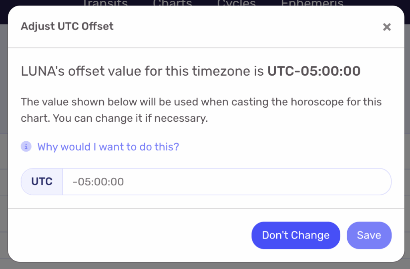Click the dimmed backdrop left of the dialog
The width and height of the screenshot is (410, 269).
pos(4,120)
